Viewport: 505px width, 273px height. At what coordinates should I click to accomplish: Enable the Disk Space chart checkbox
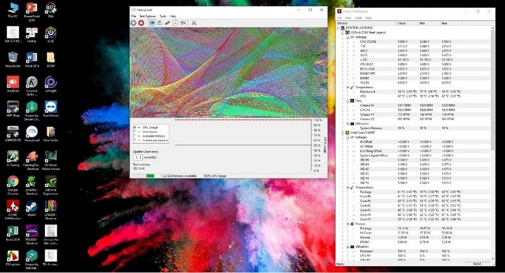(135, 131)
